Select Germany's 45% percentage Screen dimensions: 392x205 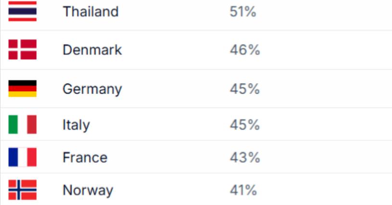point(244,89)
